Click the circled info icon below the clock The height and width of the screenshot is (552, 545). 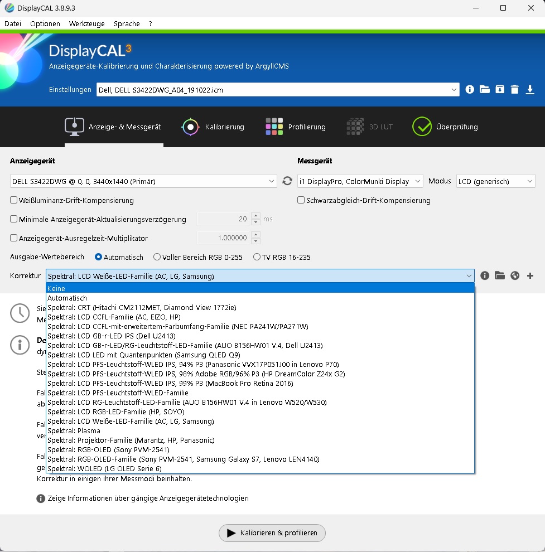pyautogui.click(x=20, y=345)
